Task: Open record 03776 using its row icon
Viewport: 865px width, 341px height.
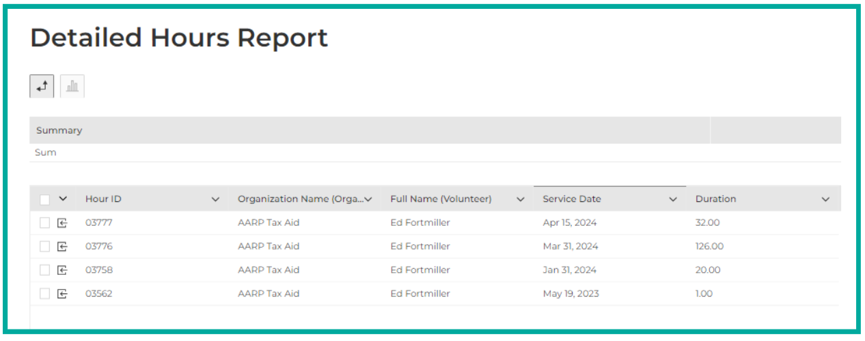Action: [x=62, y=246]
